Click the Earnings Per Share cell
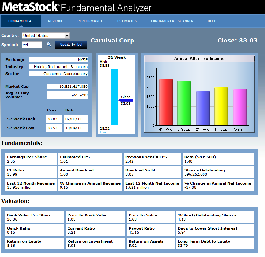The width and height of the screenshot is (265, 257). [31, 159]
